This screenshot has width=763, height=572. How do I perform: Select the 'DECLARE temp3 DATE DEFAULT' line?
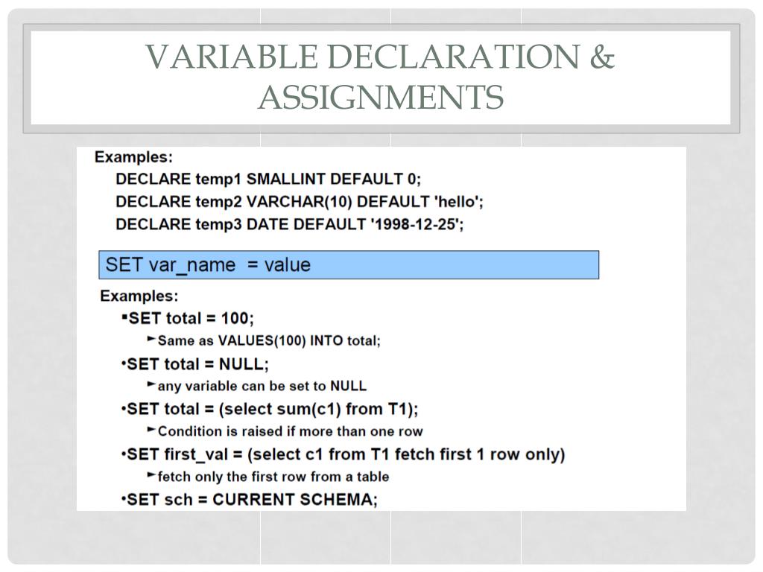pos(290,224)
